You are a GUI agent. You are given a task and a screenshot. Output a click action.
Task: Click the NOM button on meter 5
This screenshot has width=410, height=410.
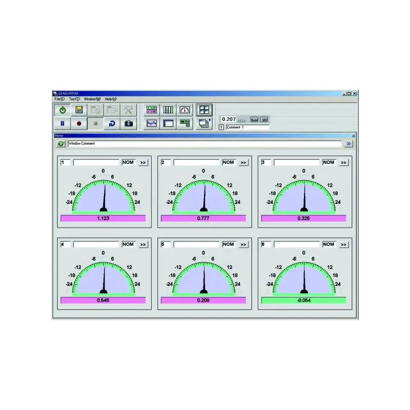pyautogui.click(x=229, y=244)
